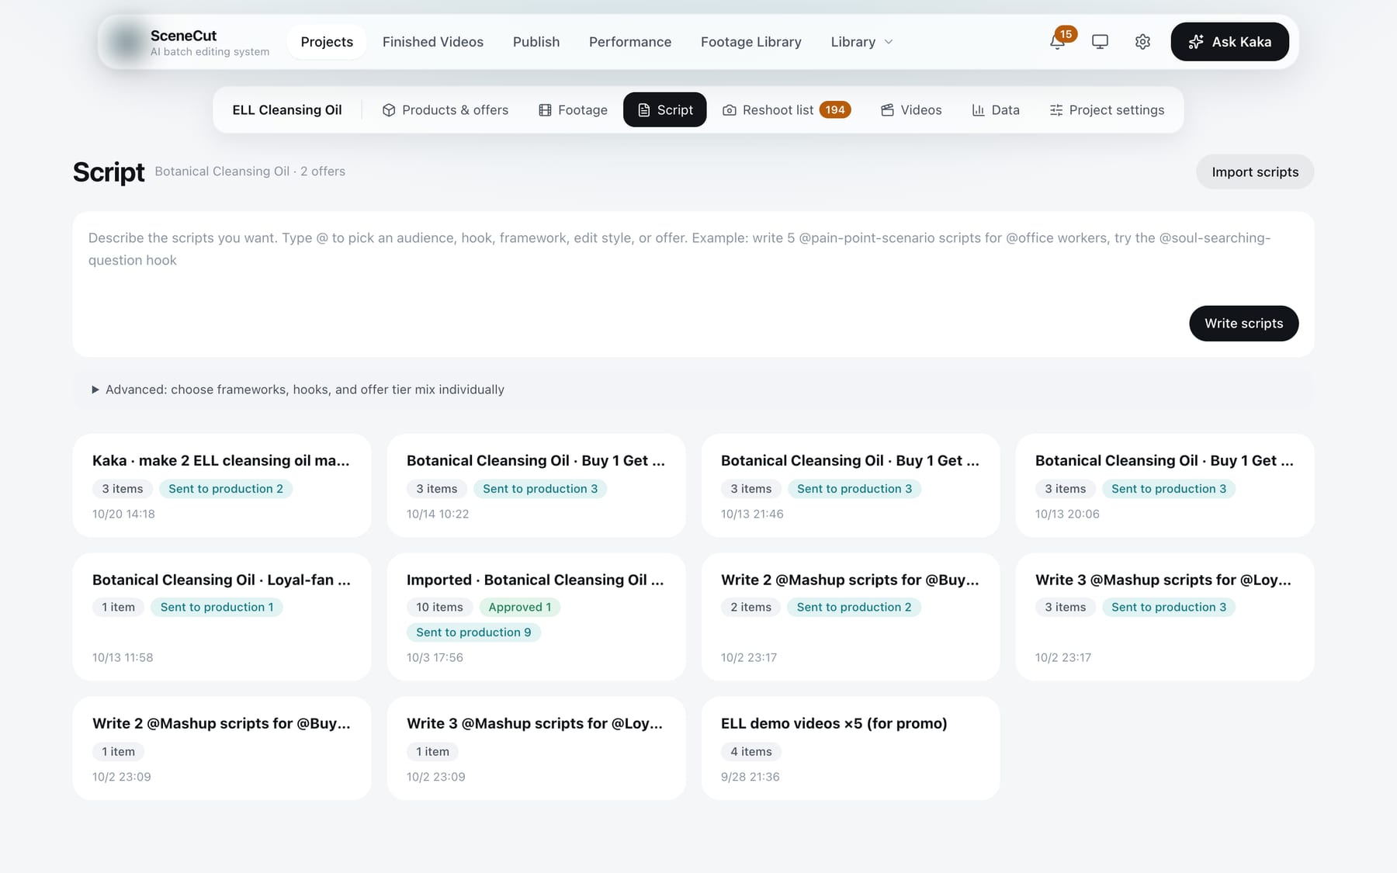Viewport: 1397px width, 873px height.
Task: Click the 10 items tag
Action: click(x=439, y=608)
